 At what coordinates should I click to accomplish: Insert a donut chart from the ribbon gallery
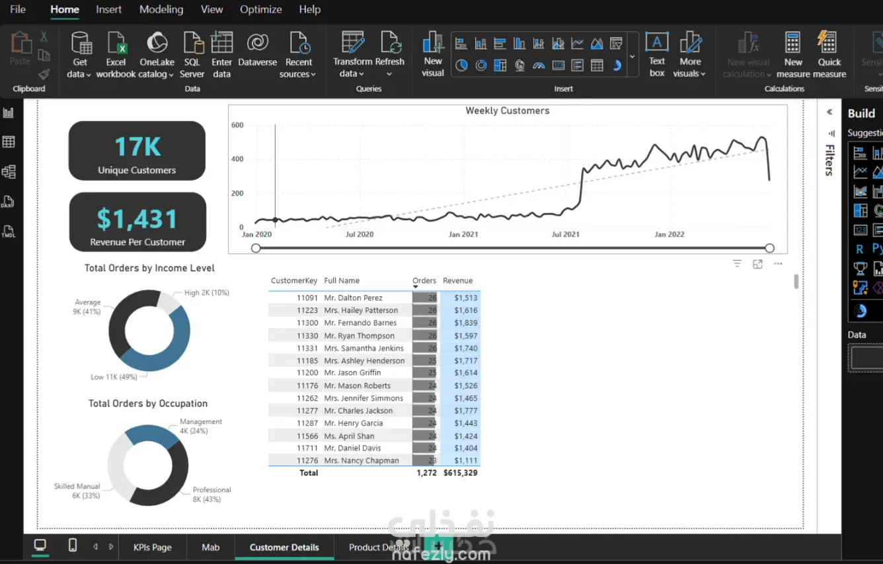pyautogui.click(x=481, y=65)
